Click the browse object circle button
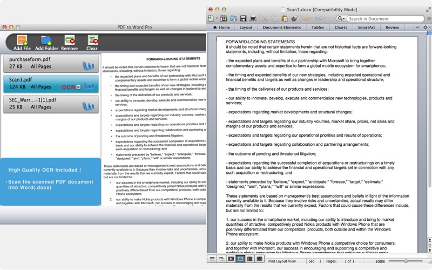This screenshot has height=270, width=432. click(429, 245)
